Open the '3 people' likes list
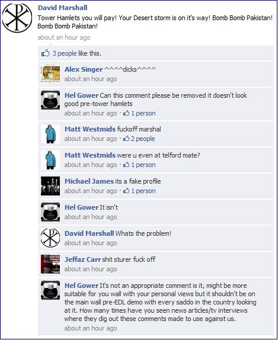 coord(65,53)
